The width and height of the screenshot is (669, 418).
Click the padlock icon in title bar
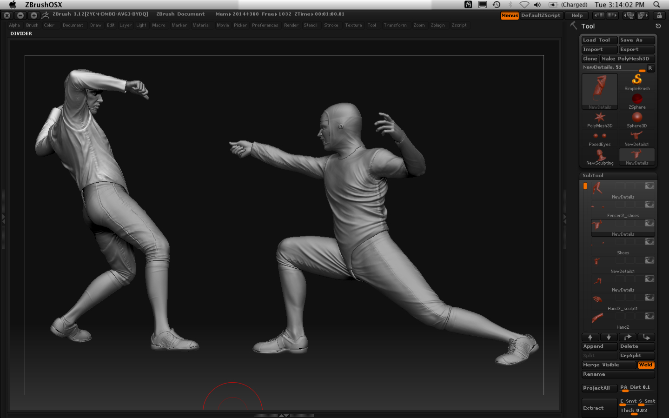coord(659,15)
